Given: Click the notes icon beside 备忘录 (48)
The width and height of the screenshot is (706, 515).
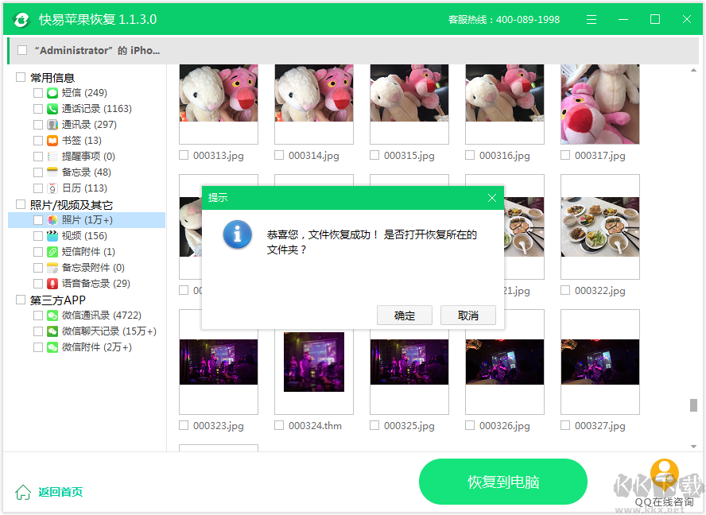Looking at the screenshot, I should click(52, 172).
